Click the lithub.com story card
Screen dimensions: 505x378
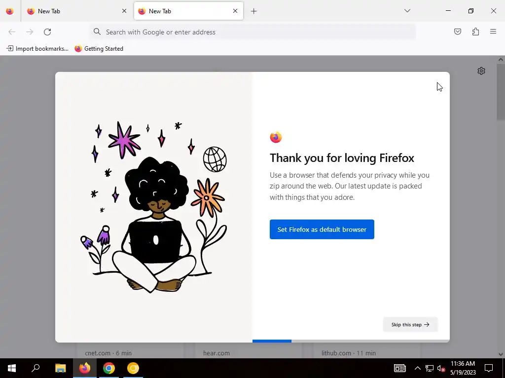pos(367,350)
